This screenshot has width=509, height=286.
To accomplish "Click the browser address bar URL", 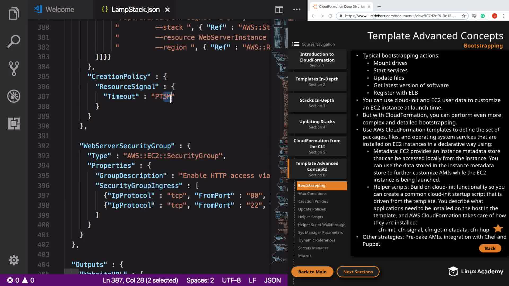I will coord(400,16).
